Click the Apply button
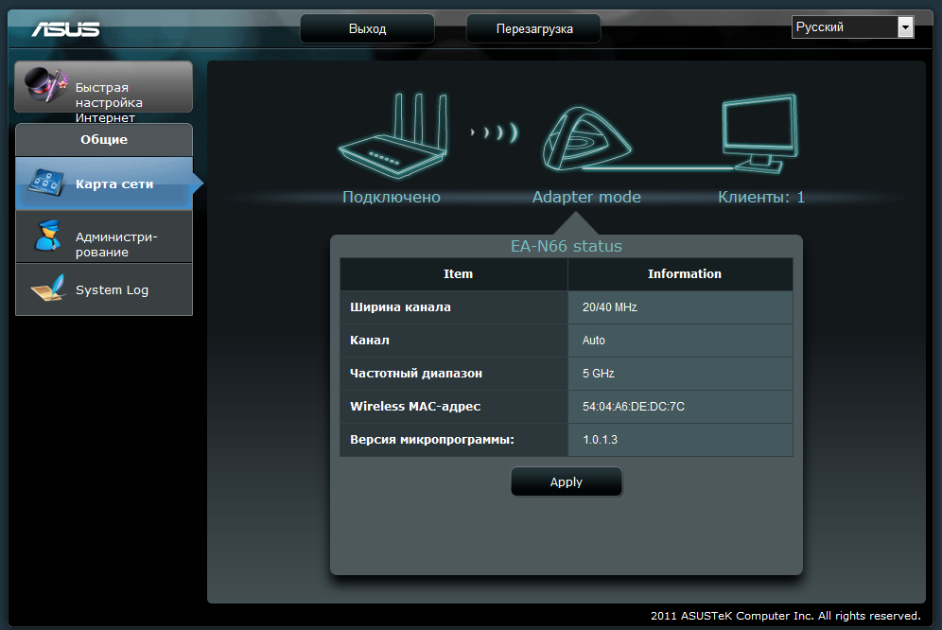The width and height of the screenshot is (942, 630). [566, 481]
